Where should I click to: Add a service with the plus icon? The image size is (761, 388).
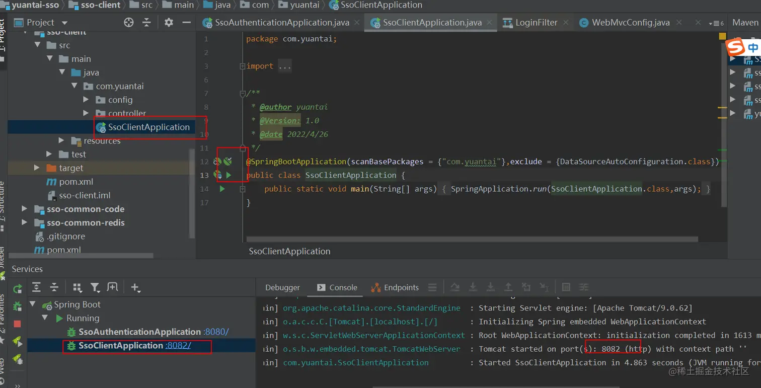[x=135, y=288]
